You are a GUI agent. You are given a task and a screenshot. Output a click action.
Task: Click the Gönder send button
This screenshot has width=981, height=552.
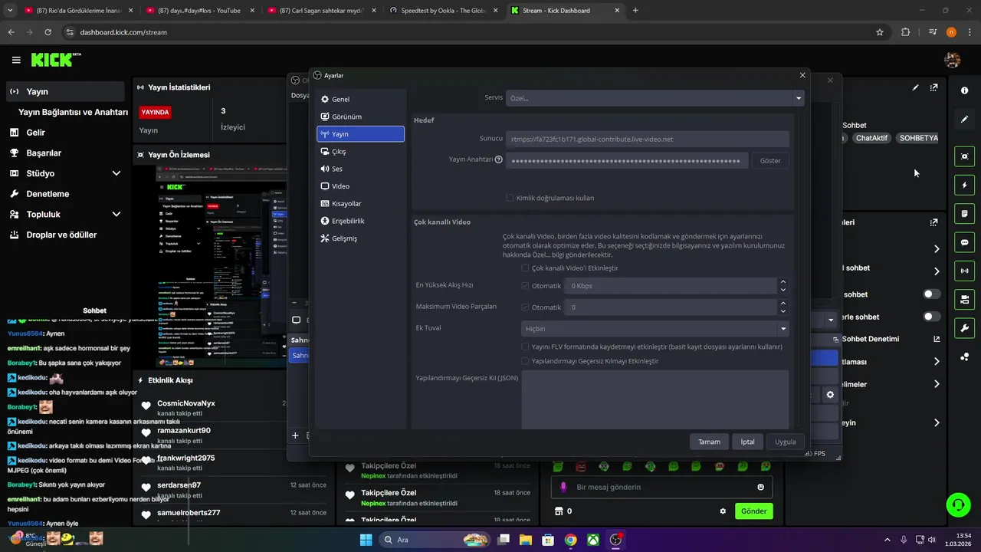[x=753, y=511]
